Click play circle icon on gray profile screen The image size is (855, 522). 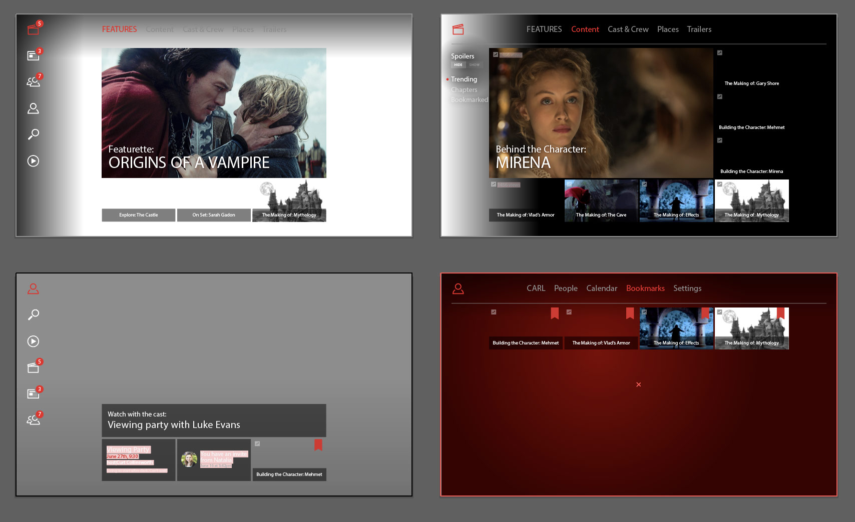33,341
